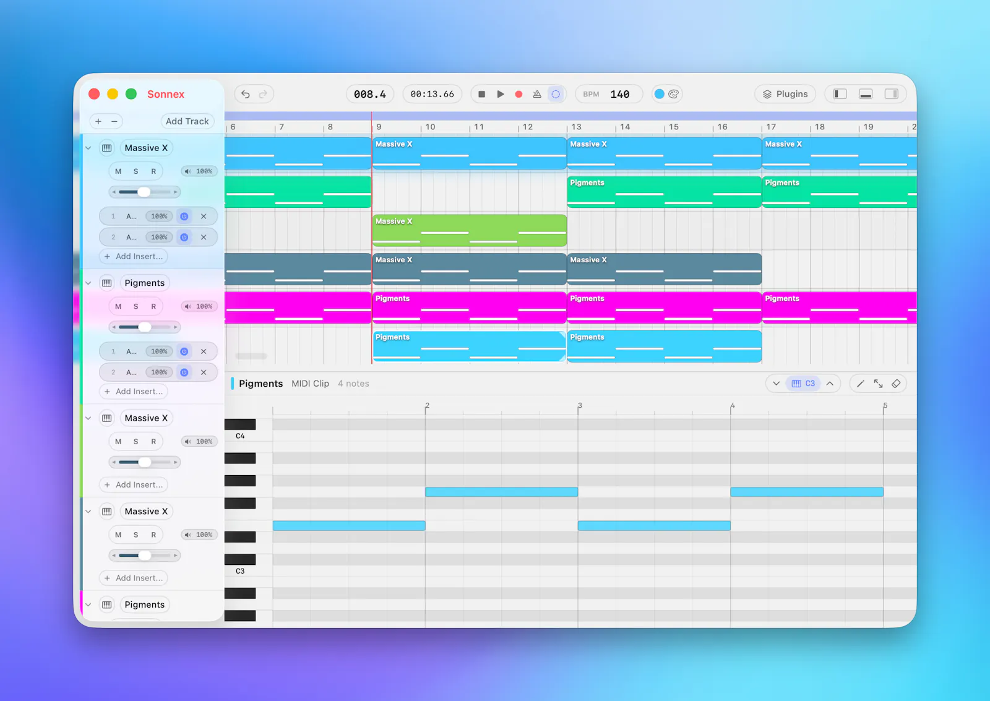This screenshot has height=701, width=990.
Task: Click the volume 100% of third track Massive X
Action: tap(199, 442)
